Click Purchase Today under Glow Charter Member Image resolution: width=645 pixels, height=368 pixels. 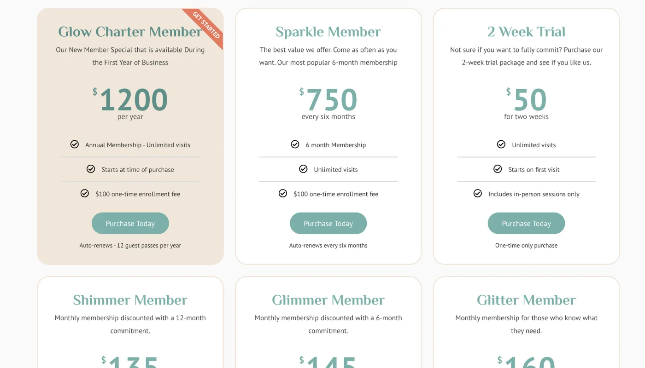tap(130, 223)
